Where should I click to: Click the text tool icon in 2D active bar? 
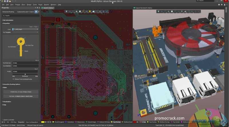104,11
